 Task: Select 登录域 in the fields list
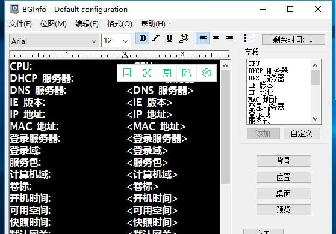coord(259,114)
